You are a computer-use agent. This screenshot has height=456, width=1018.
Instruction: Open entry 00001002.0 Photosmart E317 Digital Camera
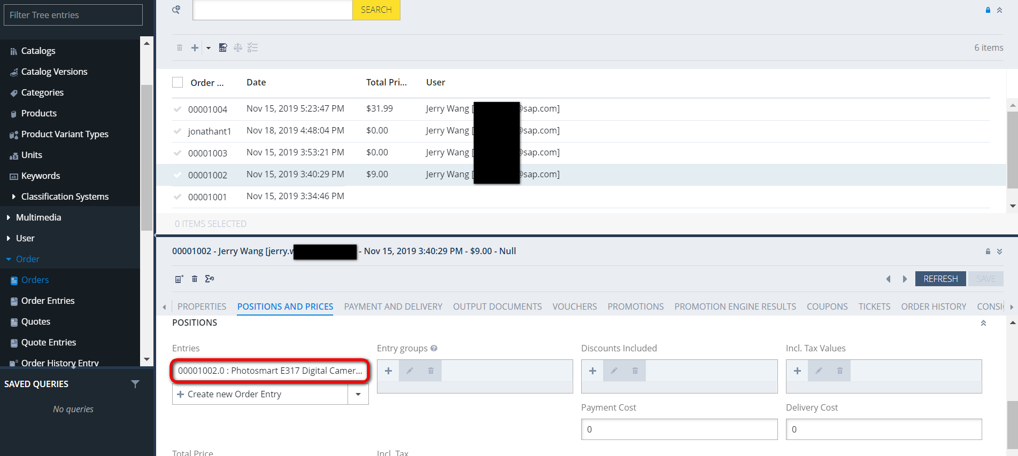(x=270, y=371)
